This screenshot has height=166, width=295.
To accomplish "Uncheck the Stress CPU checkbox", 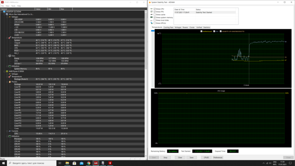I will 155,9.
